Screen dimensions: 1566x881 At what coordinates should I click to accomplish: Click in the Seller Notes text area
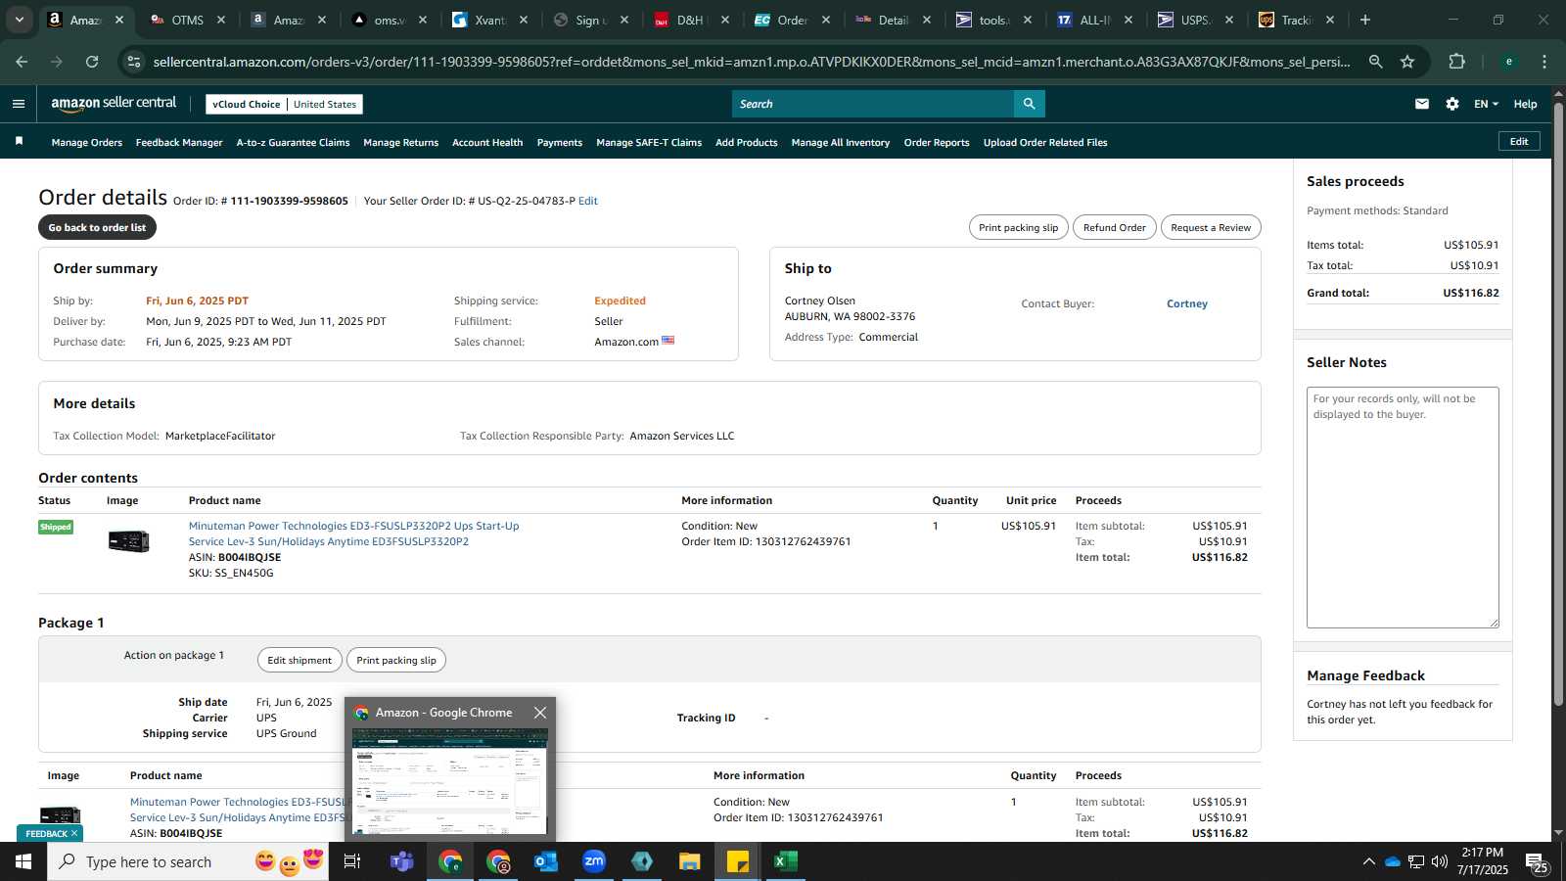(1403, 507)
